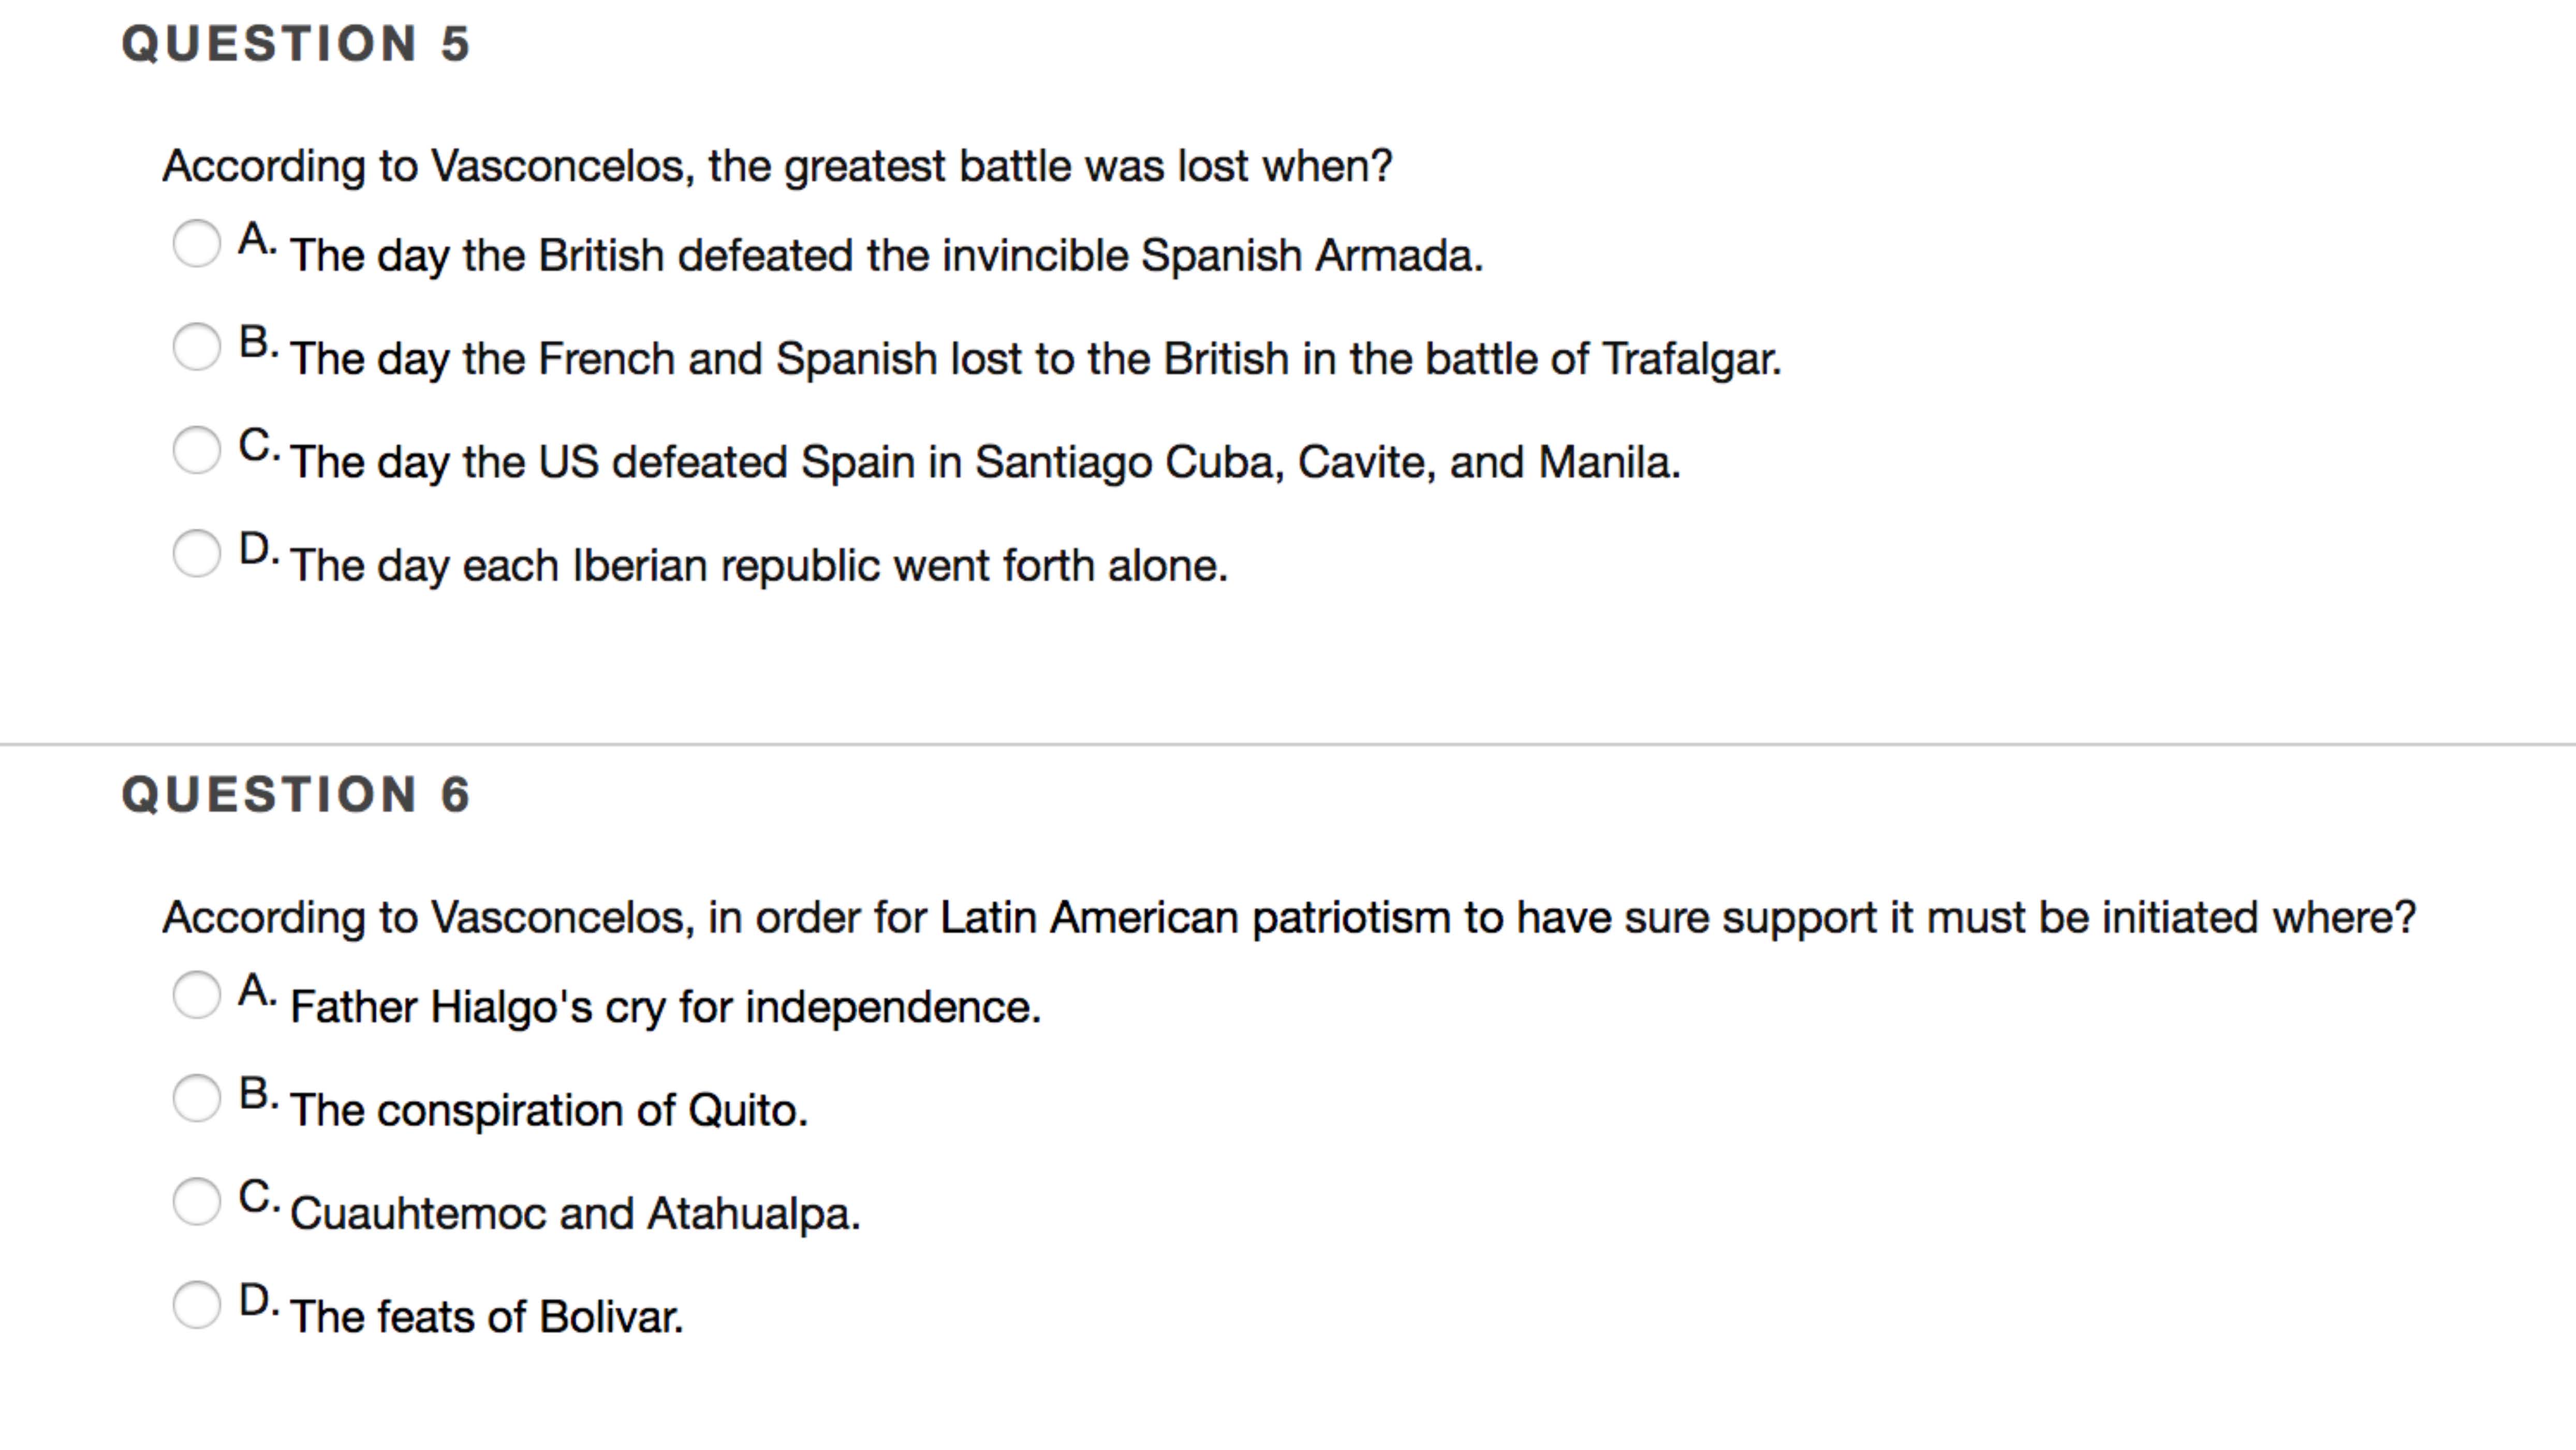The height and width of the screenshot is (1450, 2576).
Task: Click the 'Iberian republic went forth alone' answer text
Action: 758,565
